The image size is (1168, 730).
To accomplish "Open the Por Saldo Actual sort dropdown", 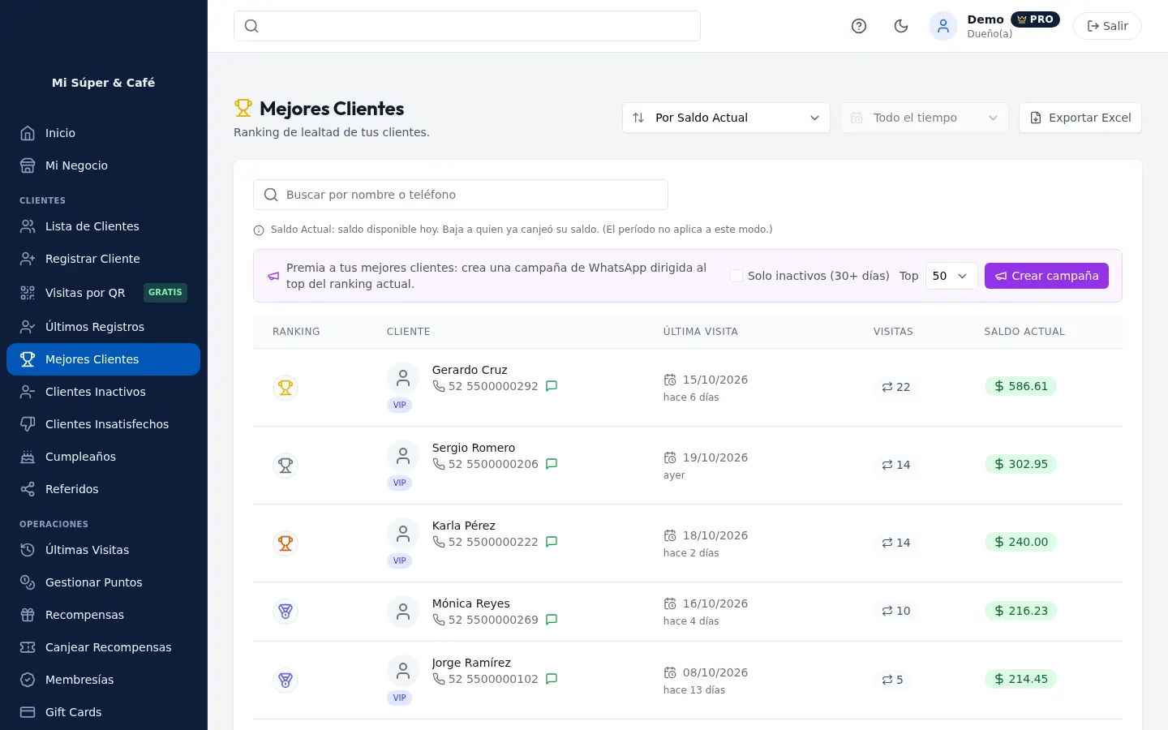I will [726, 118].
